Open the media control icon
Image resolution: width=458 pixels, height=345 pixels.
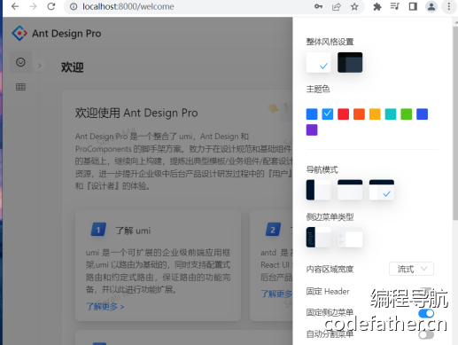point(395,6)
